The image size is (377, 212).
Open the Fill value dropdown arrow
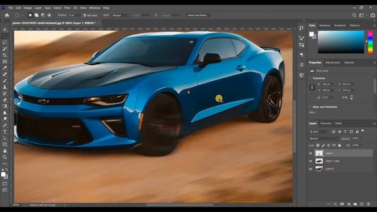tap(361, 145)
